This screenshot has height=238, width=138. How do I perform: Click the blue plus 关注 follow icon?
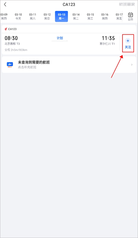tap(128, 43)
